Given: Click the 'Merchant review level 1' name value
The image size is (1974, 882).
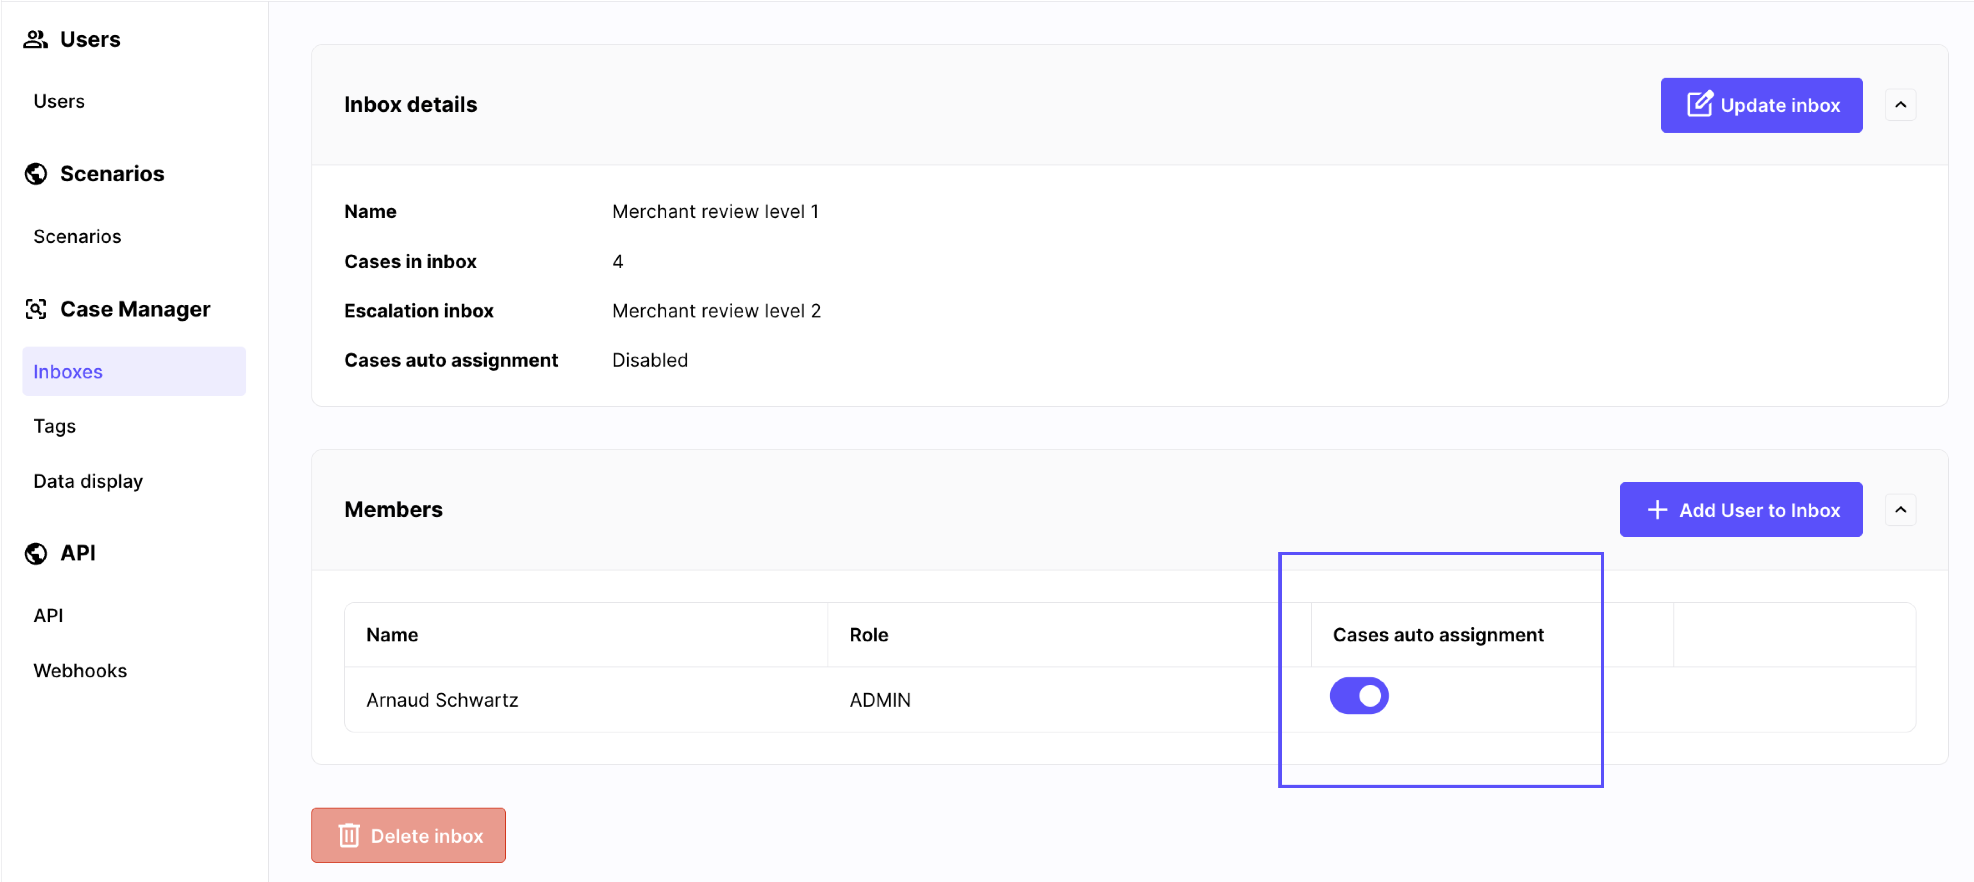Looking at the screenshot, I should 715,211.
